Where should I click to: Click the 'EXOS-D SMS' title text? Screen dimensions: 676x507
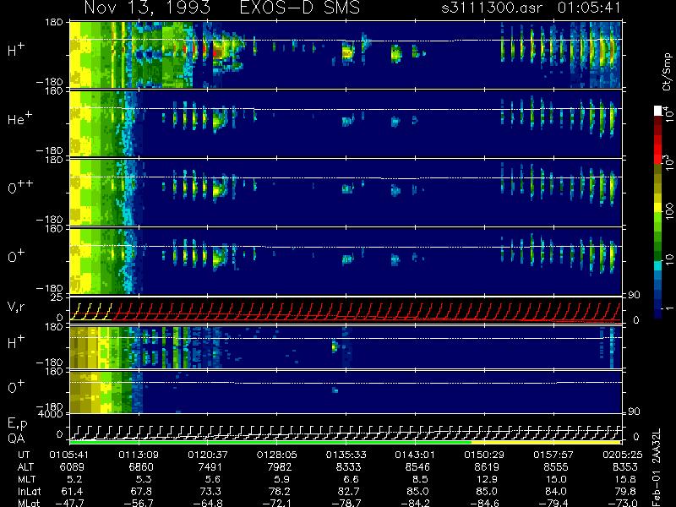point(299,8)
